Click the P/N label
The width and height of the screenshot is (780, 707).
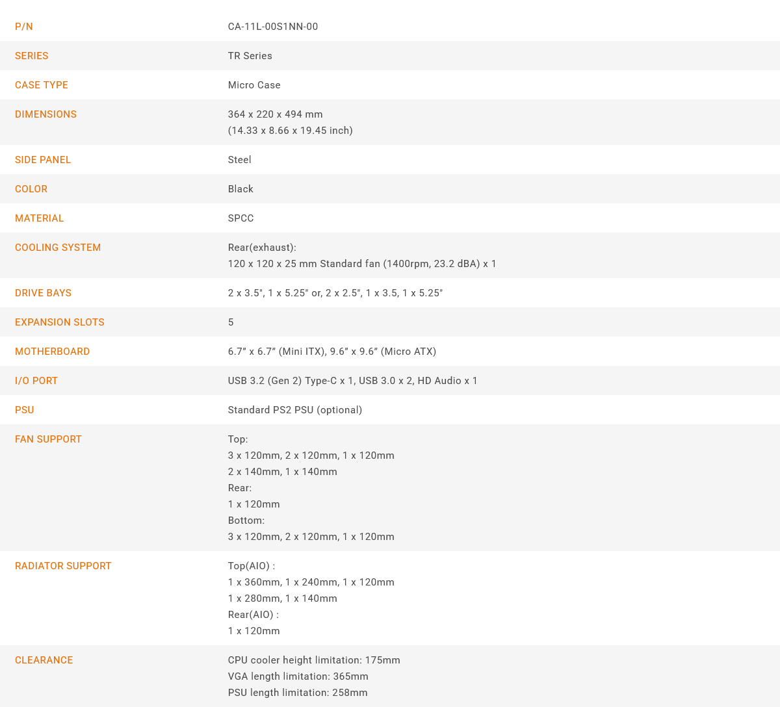[24, 27]
